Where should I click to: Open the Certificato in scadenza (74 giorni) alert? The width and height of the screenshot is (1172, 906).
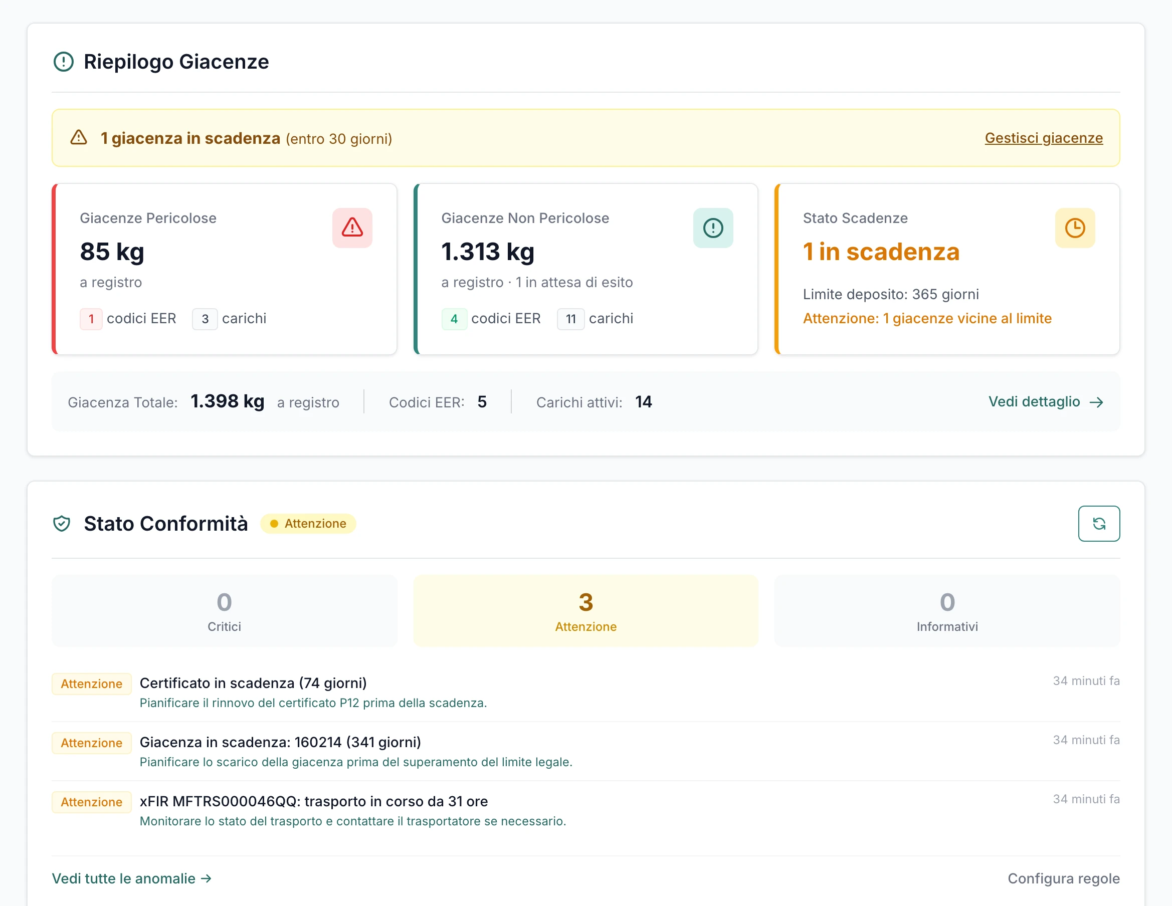[585, 692]
